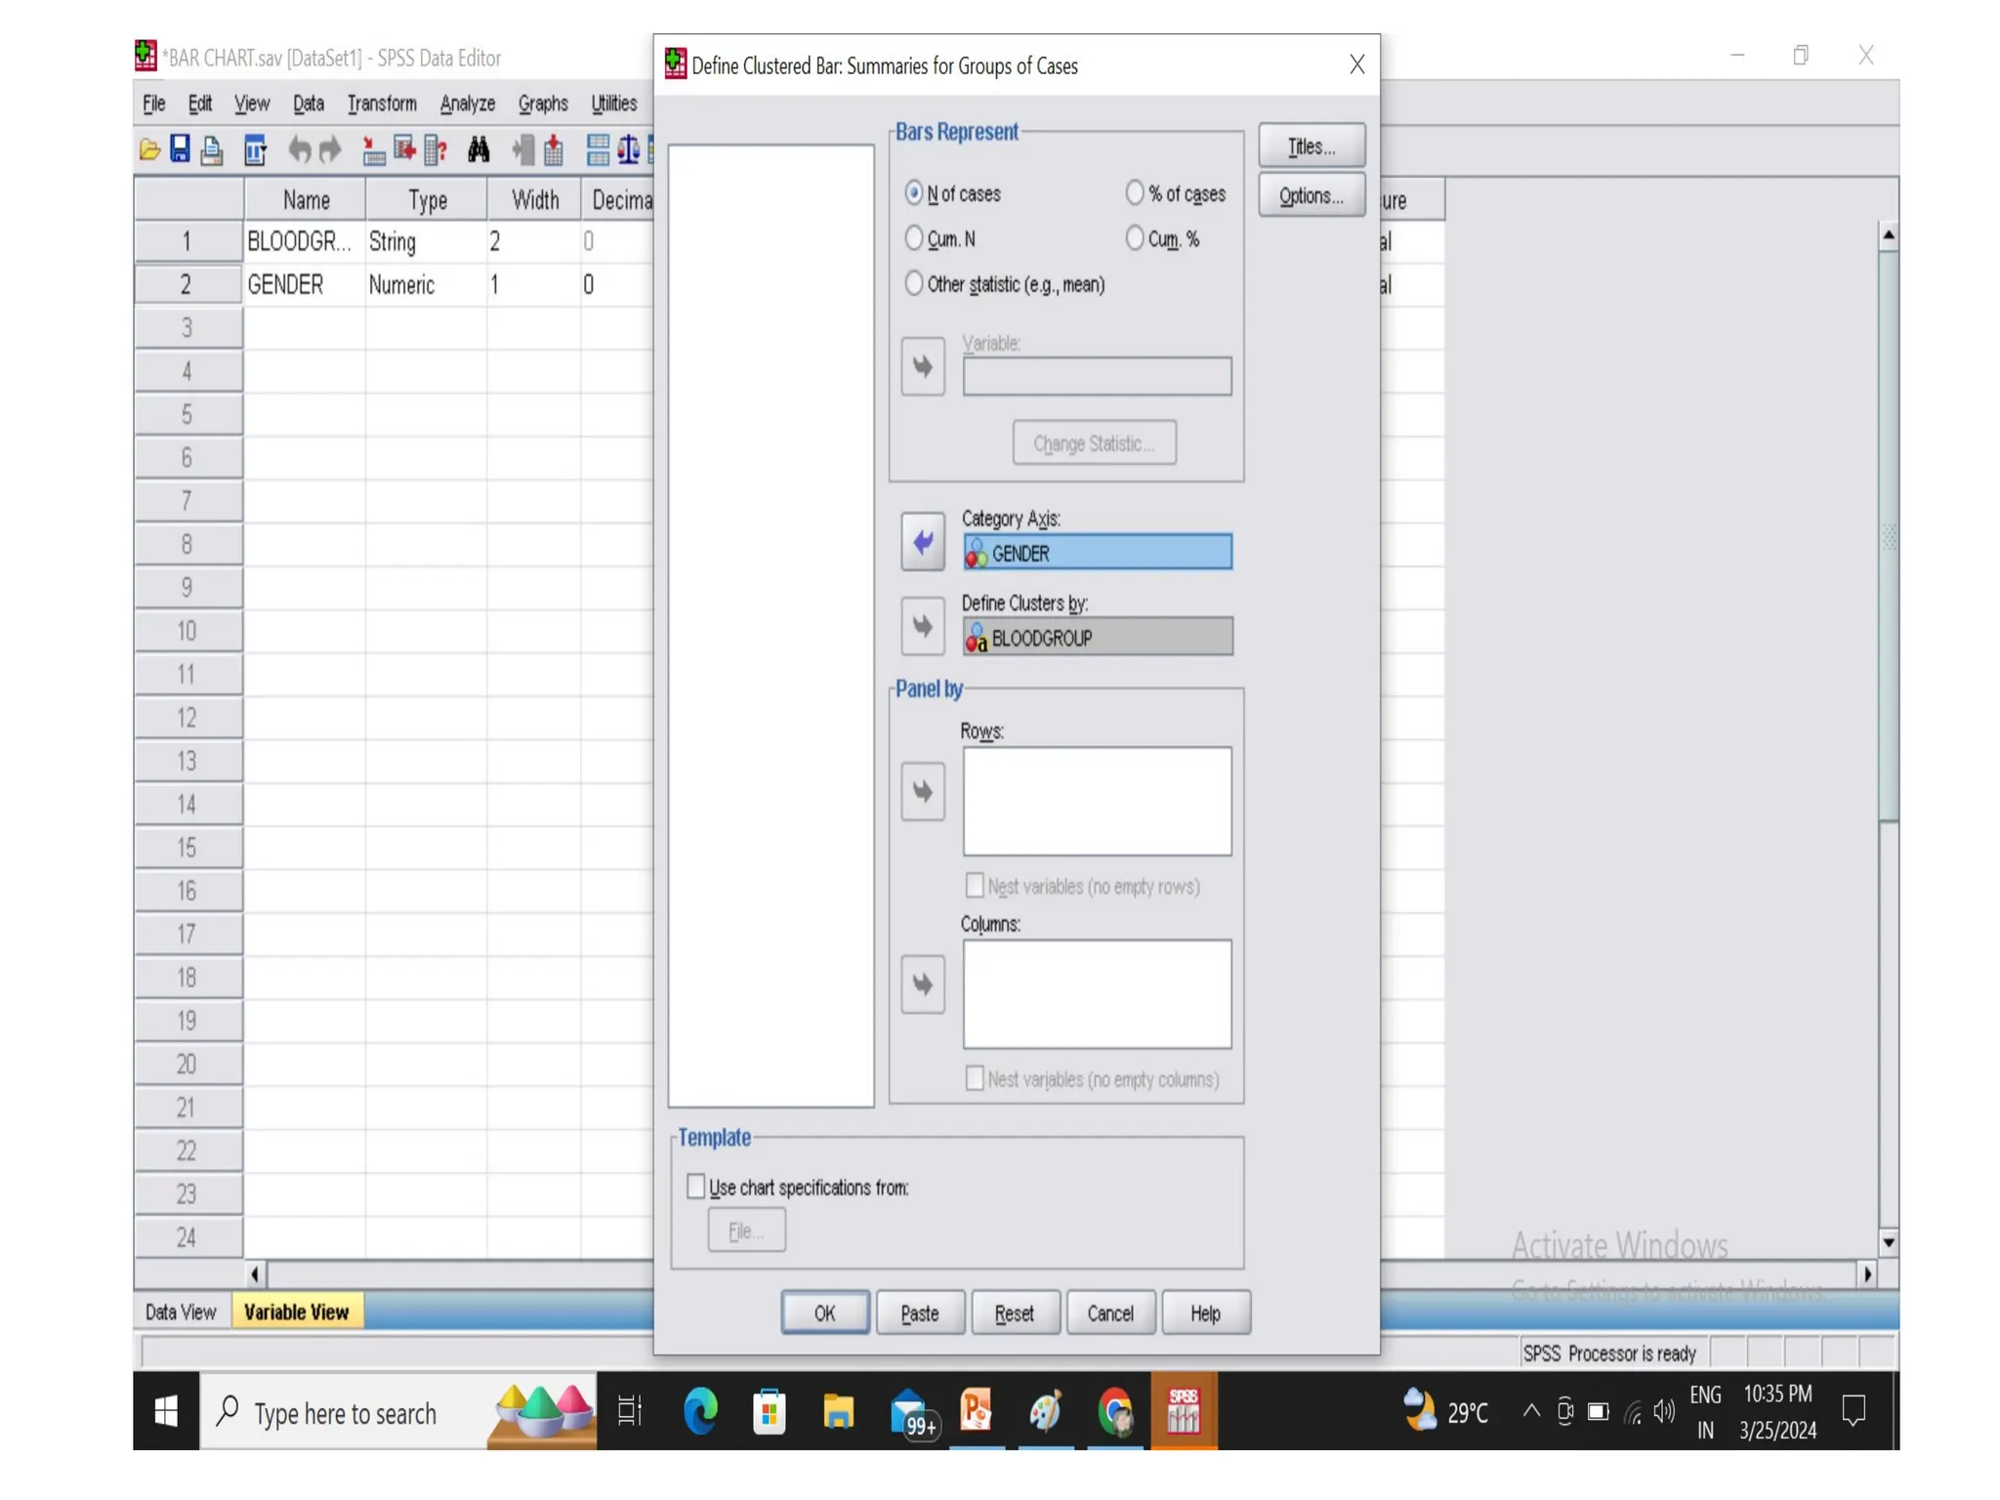
Task: Open the Find binoculars tool
Action: point(479,149)
